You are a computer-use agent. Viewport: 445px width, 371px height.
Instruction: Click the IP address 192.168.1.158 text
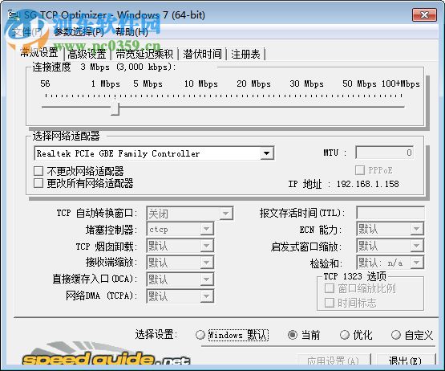pyautogui.click(x=367, y=184)
